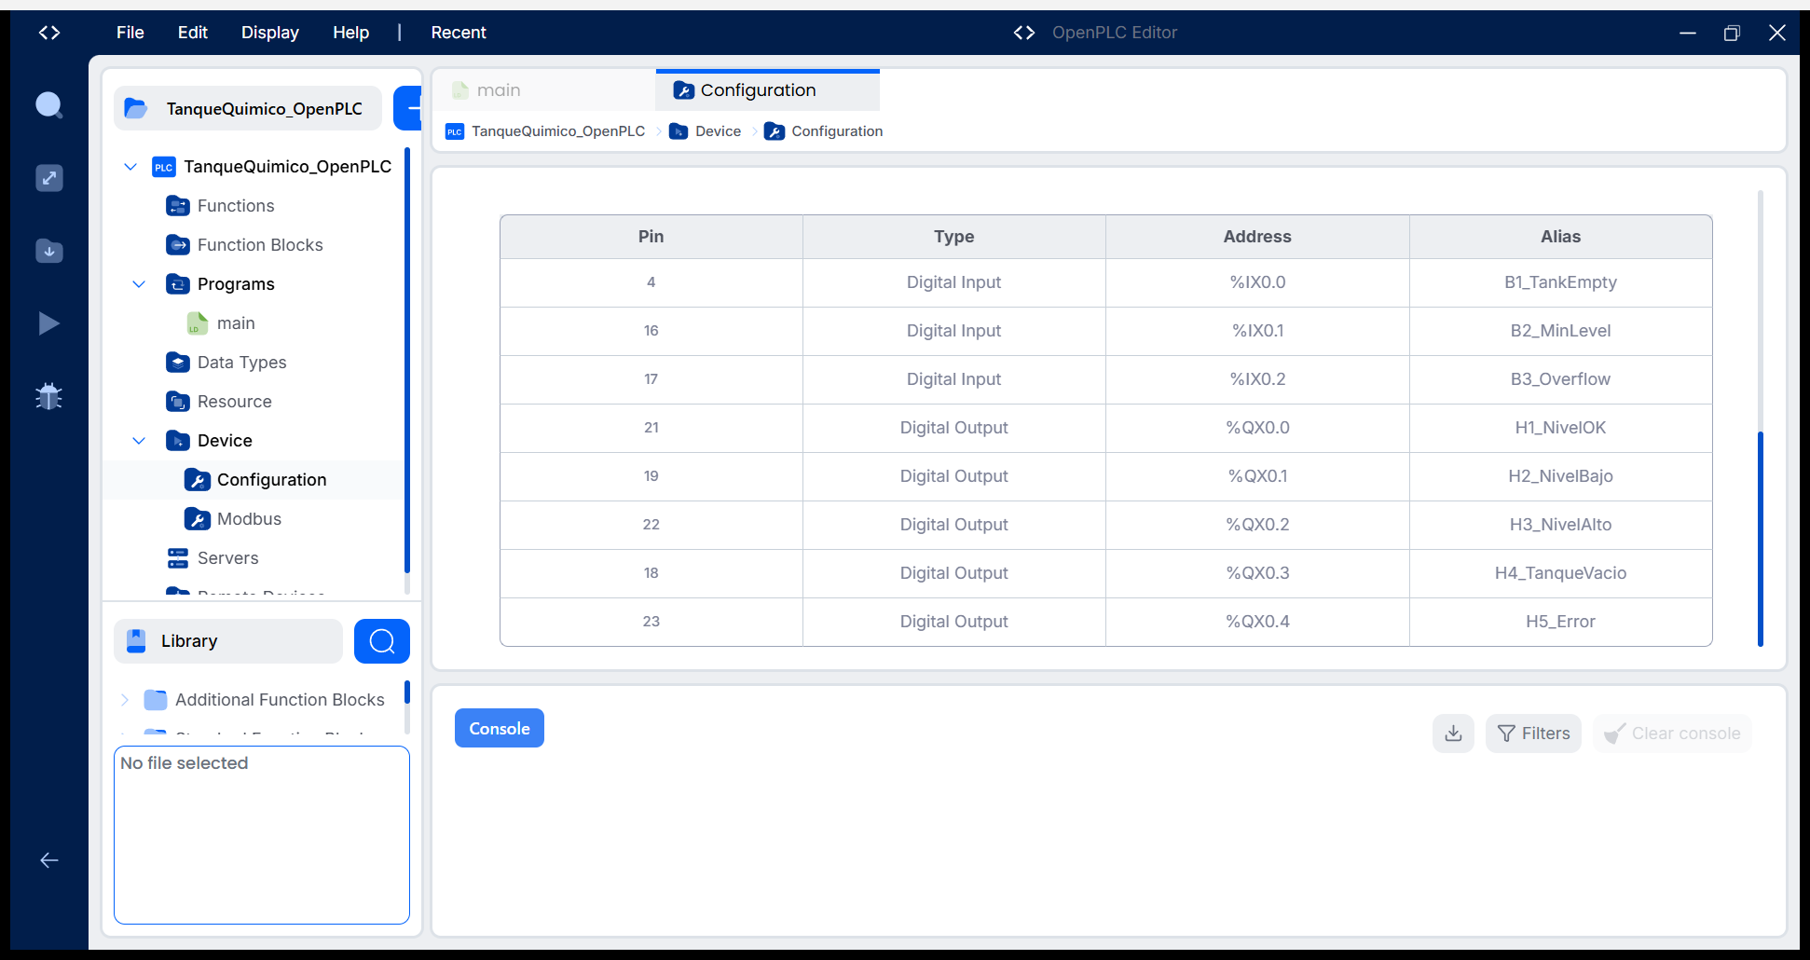Select Servers in project tree

point(227,558)
